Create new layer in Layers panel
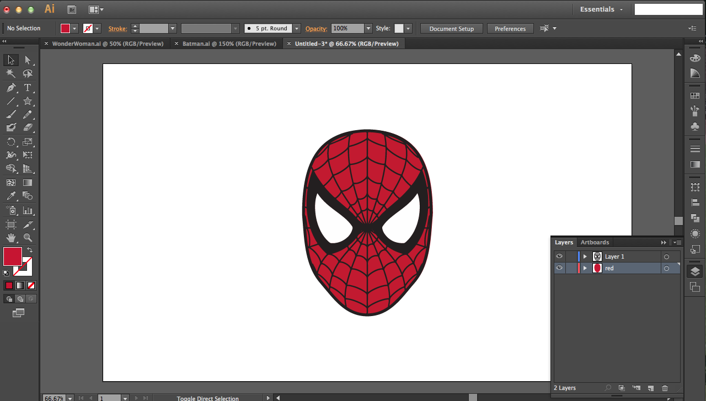The height and width of the screenshot is (401, 706). click(x=650, y=388)
